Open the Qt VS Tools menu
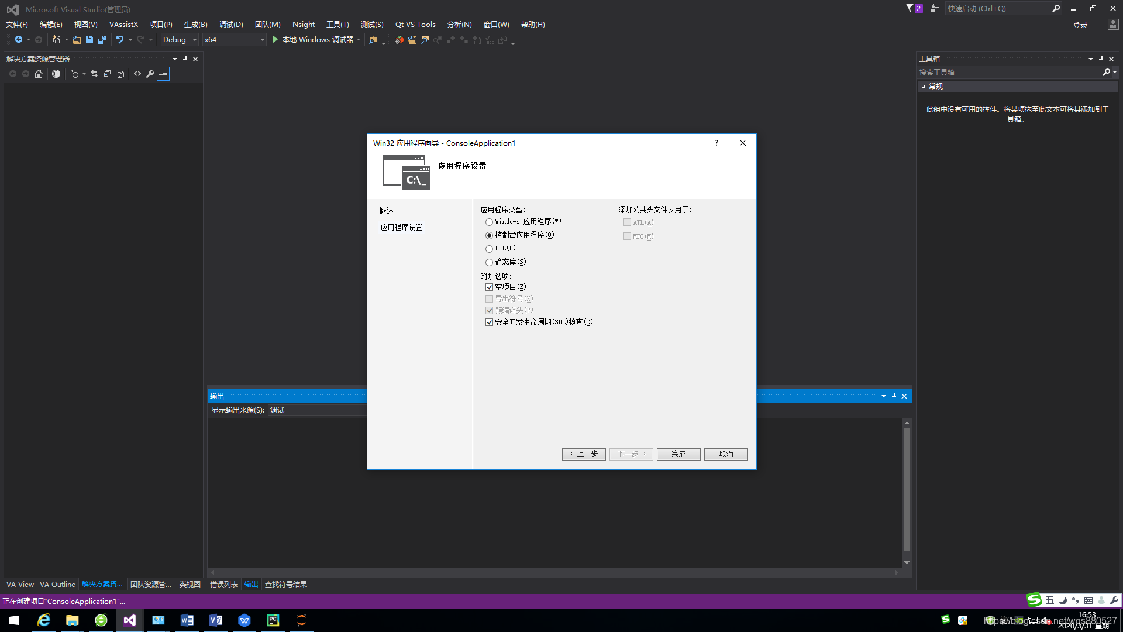The height and width of the screenshot is (632, 1123). click(x=415, y=24)
